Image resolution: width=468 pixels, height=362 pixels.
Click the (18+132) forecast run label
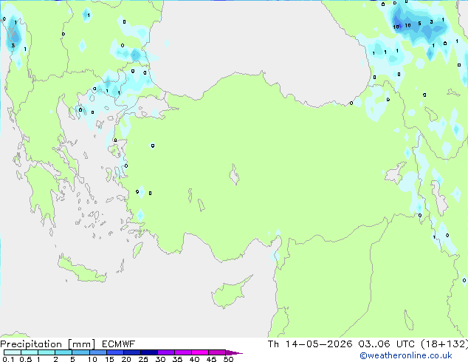tap(444, 344)
